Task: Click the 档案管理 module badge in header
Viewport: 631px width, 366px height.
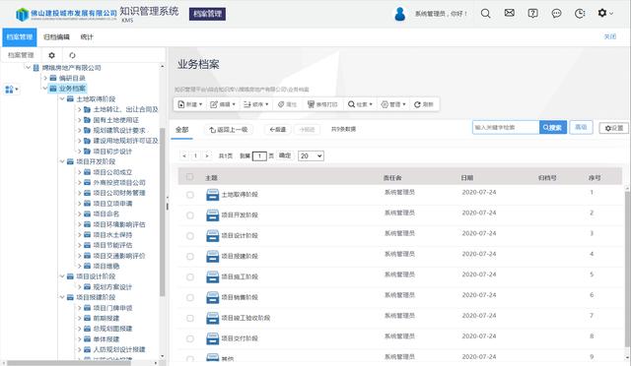Action: pos(207,14)
